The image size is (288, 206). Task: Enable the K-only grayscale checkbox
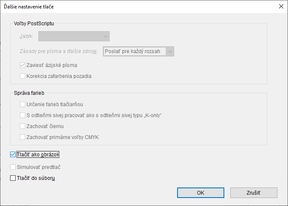23,115
